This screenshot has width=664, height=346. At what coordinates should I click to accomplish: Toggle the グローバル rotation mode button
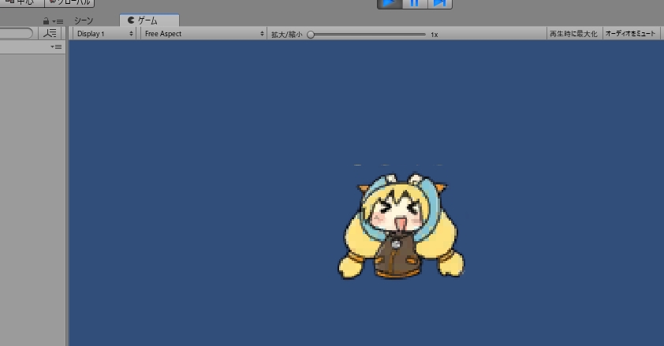pos(69,2)
